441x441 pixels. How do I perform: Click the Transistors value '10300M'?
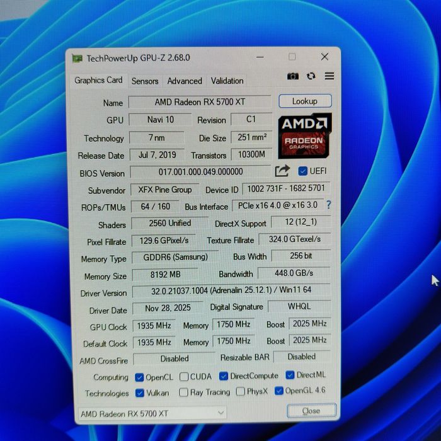[x=252, y=154]
